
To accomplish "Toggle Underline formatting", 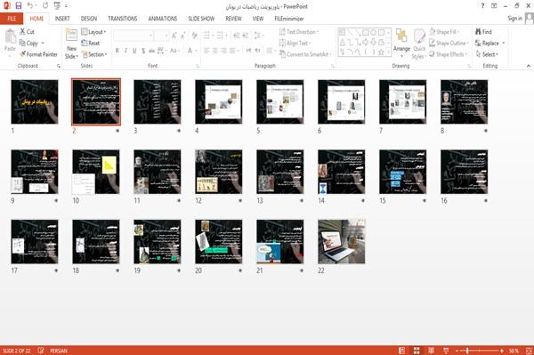I will (x=134, y=51).
